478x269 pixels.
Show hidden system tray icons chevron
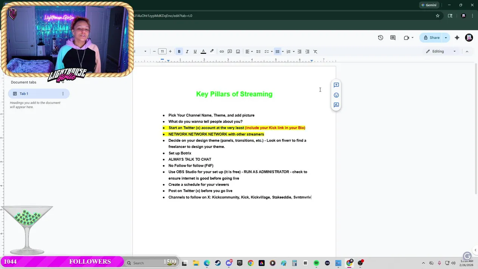[x=423, y=263]
